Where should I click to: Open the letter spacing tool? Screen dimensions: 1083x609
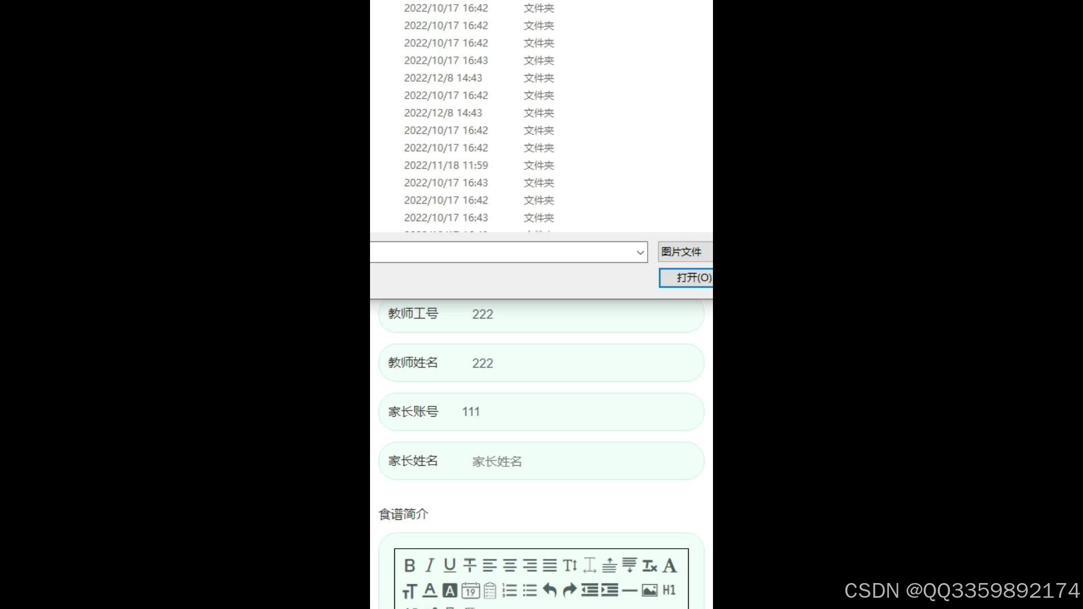coord(590,566)
